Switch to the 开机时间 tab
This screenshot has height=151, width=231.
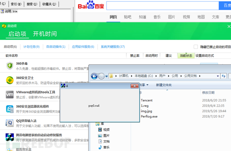[45, 34]
